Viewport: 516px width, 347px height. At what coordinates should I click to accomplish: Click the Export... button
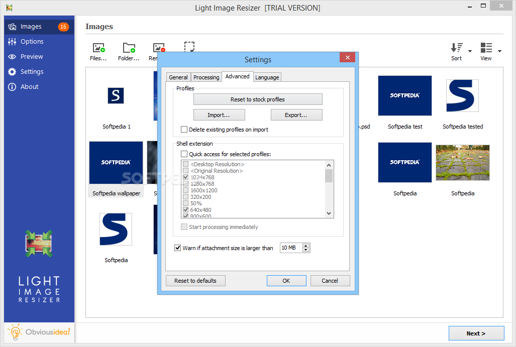click(x=296, y=115)
